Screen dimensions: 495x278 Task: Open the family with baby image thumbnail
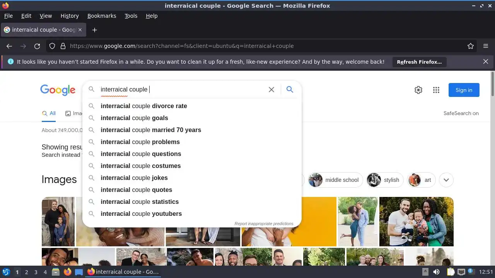(416, 222)
